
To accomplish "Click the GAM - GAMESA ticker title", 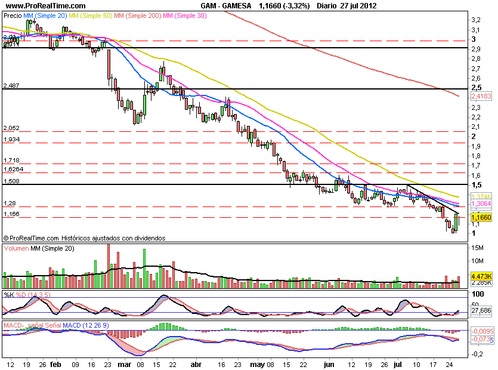I will (225, 5).
